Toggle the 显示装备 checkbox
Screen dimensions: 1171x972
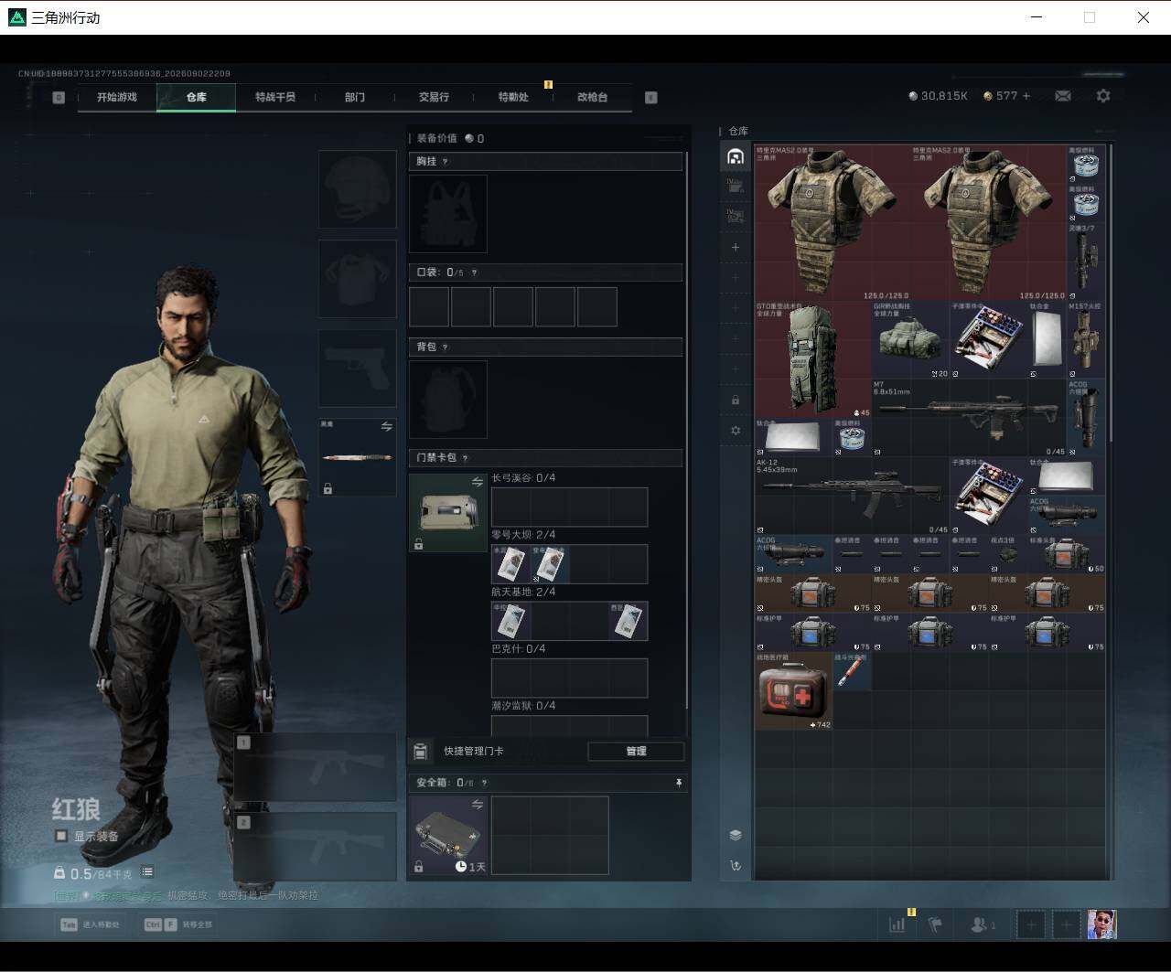click(61, 836)
